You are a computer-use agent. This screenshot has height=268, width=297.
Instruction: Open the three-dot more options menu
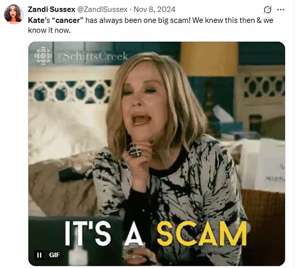[280, 10]
